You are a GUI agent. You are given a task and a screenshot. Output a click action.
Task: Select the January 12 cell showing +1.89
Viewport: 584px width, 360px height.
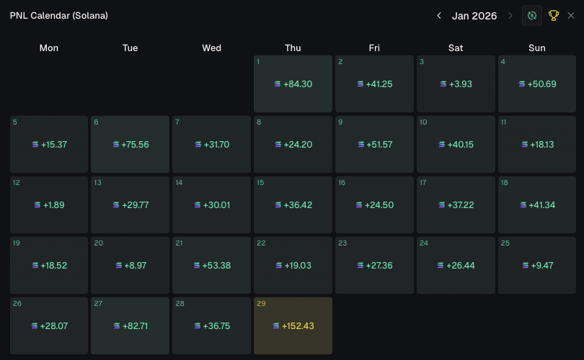point(49,204)
